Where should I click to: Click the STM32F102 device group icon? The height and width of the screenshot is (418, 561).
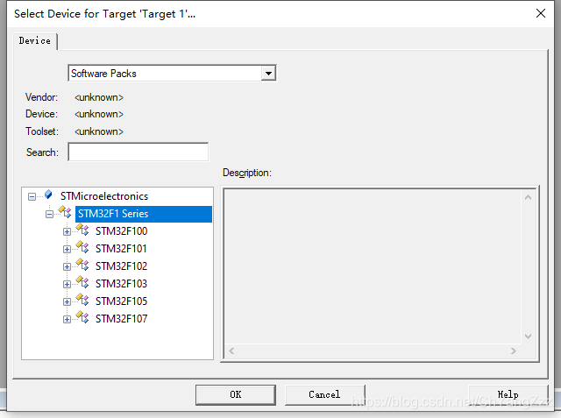coord(82,265)
